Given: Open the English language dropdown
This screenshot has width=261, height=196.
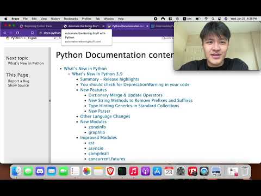Looking at the screenshot, I should coord(42,38).
